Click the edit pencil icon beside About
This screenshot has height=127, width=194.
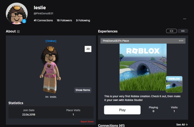18,32
